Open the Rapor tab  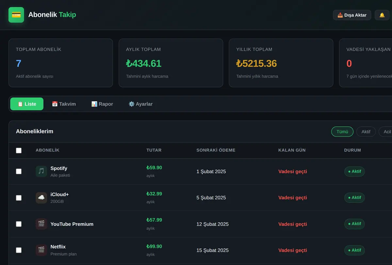coord(102,104)
